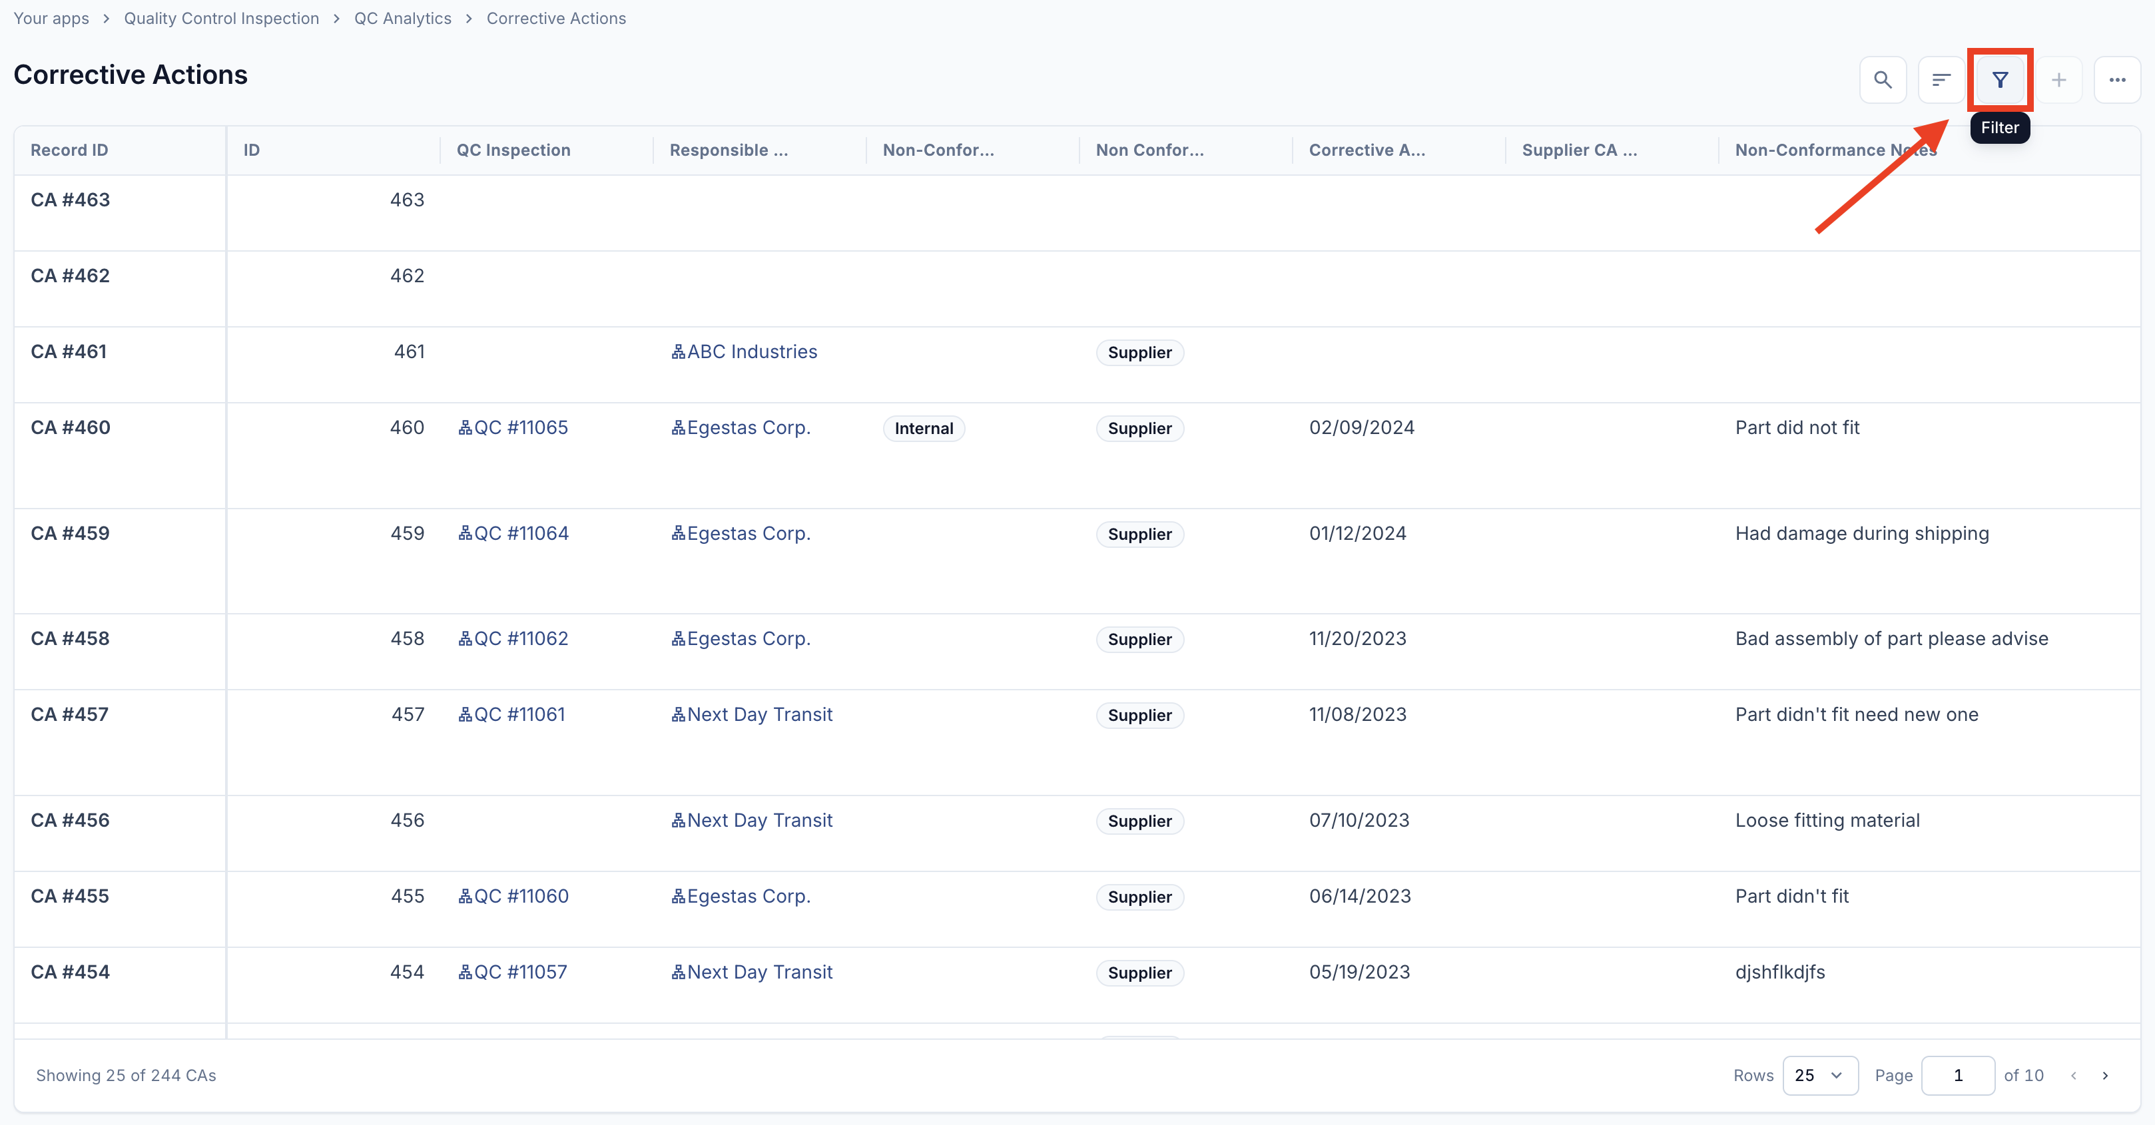Open the search icon button
The width and height of the screenshot is (2155, 1125).
(1882, 81)
